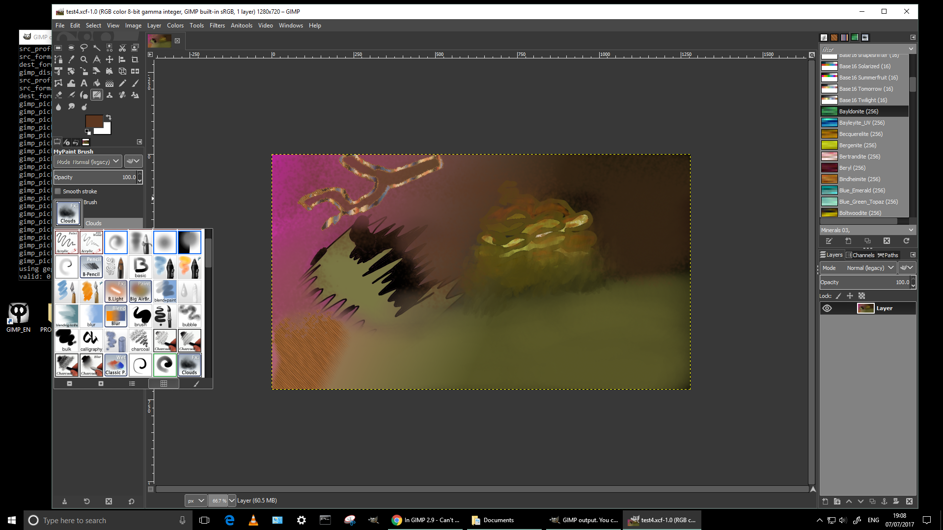Open the Filters menu

click(217, 26)
